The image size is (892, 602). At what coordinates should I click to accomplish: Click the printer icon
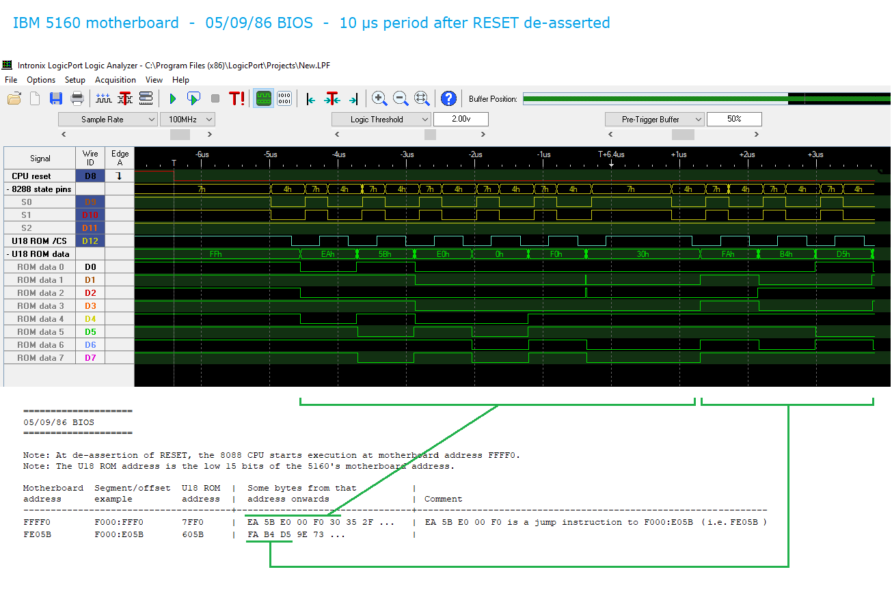tap(77, 98)
